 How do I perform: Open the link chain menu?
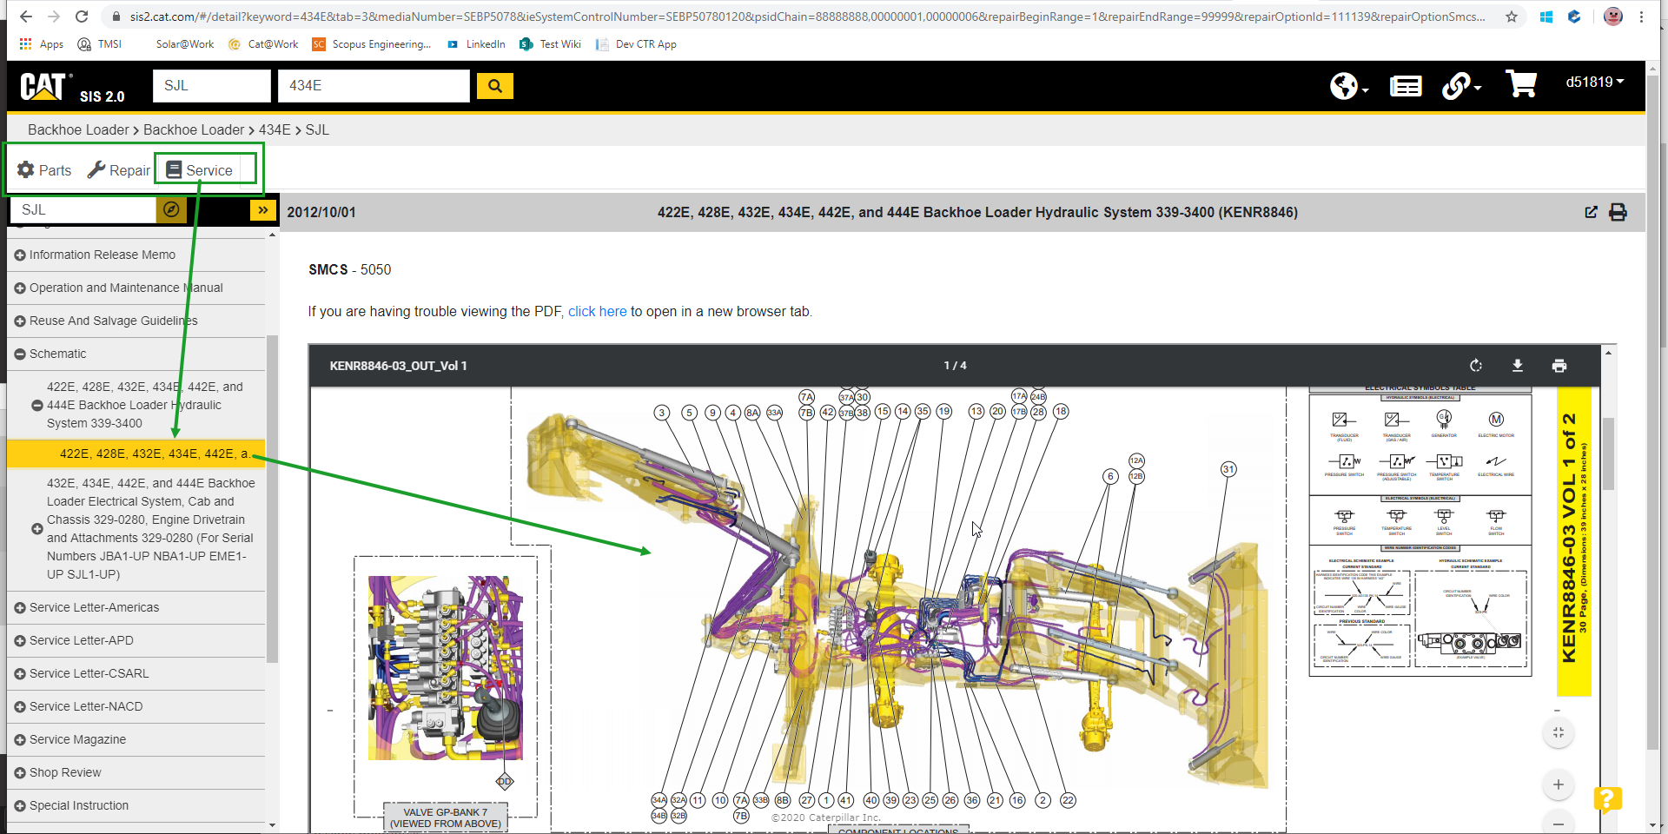1461,86
